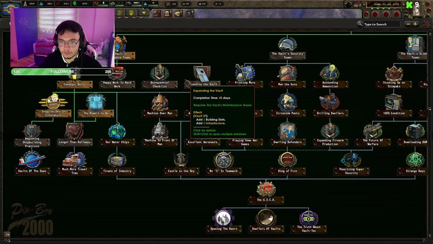Click the Ring of Fire focus
This screenshot has height=244, width=433.
[x=288, y=163]
